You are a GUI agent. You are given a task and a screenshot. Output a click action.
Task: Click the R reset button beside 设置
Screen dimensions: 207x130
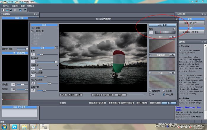coord(56,47)
